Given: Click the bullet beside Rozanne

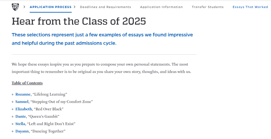Looking at the screenshot, I should [x=13, y=94].
